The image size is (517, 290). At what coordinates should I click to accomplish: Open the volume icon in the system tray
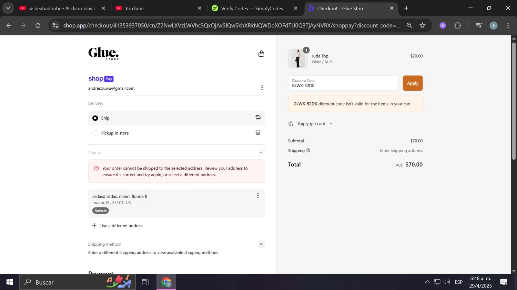click(447, 282)
